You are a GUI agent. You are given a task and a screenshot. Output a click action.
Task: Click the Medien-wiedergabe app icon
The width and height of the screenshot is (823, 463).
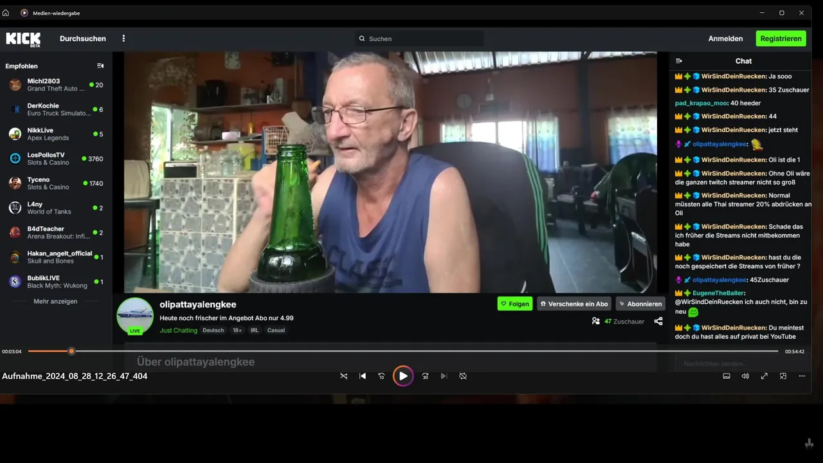pos(24,13)
